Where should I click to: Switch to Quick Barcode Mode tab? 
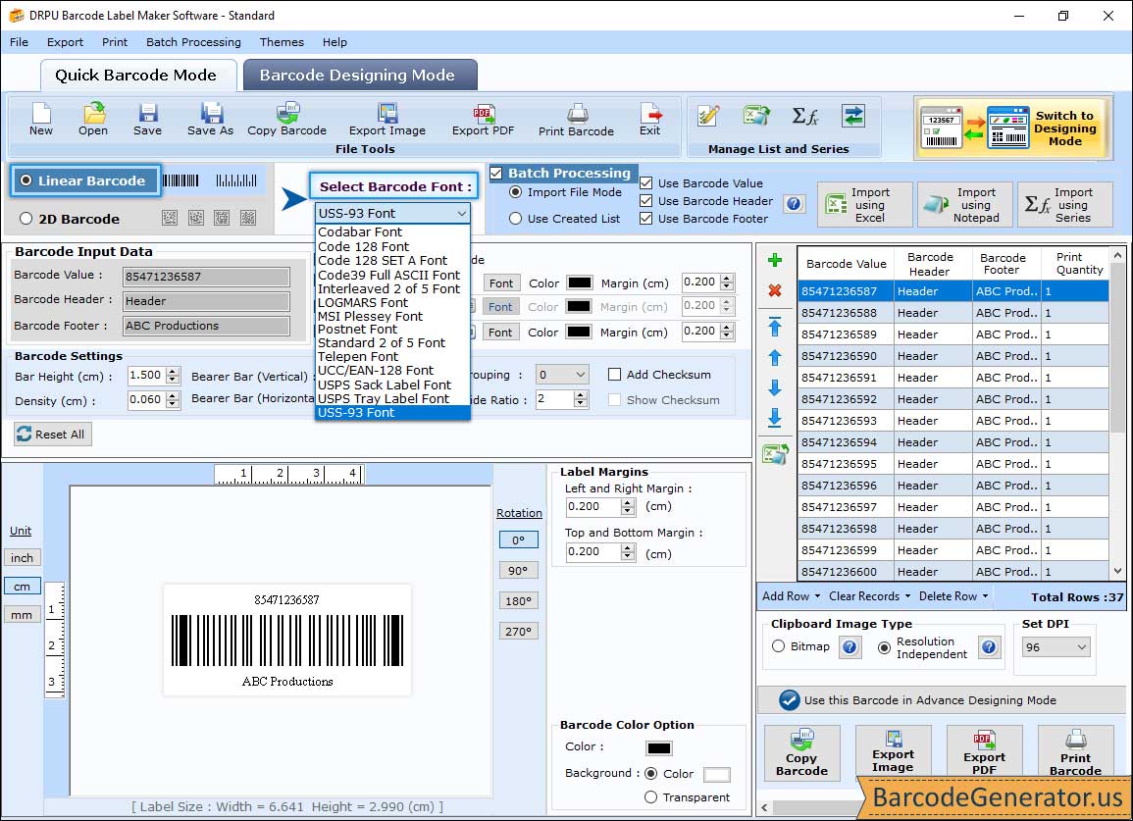coord(137,76)
